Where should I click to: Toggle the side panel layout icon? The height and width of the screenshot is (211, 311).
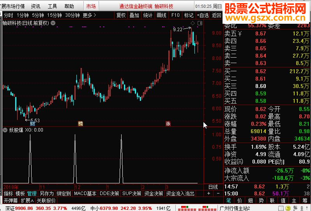[x=200, y=23]
